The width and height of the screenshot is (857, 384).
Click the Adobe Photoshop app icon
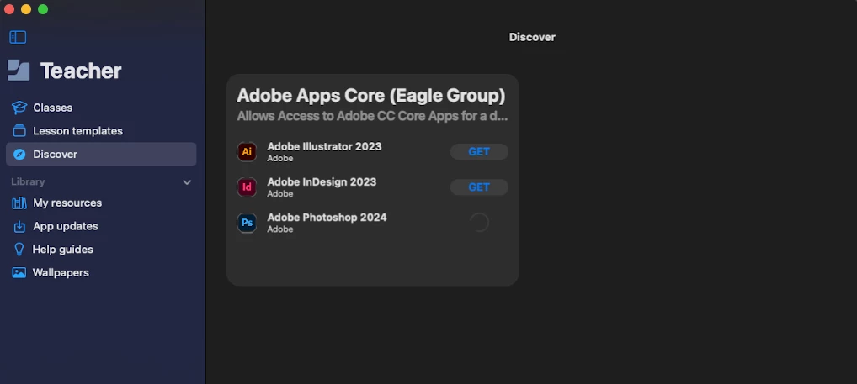[247, 223]
